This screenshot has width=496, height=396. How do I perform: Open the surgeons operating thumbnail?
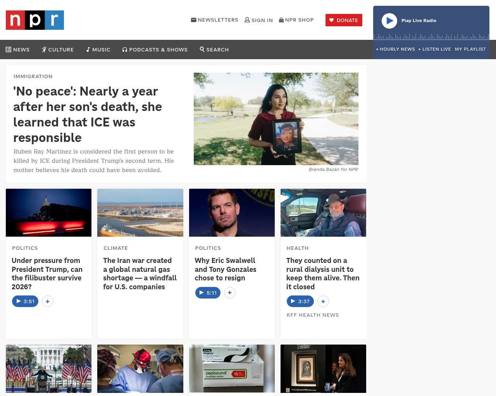point(140,369)
